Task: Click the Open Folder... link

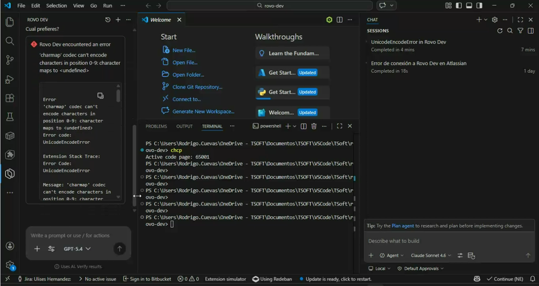Action: pyautogui.click(x=188, y=74)
